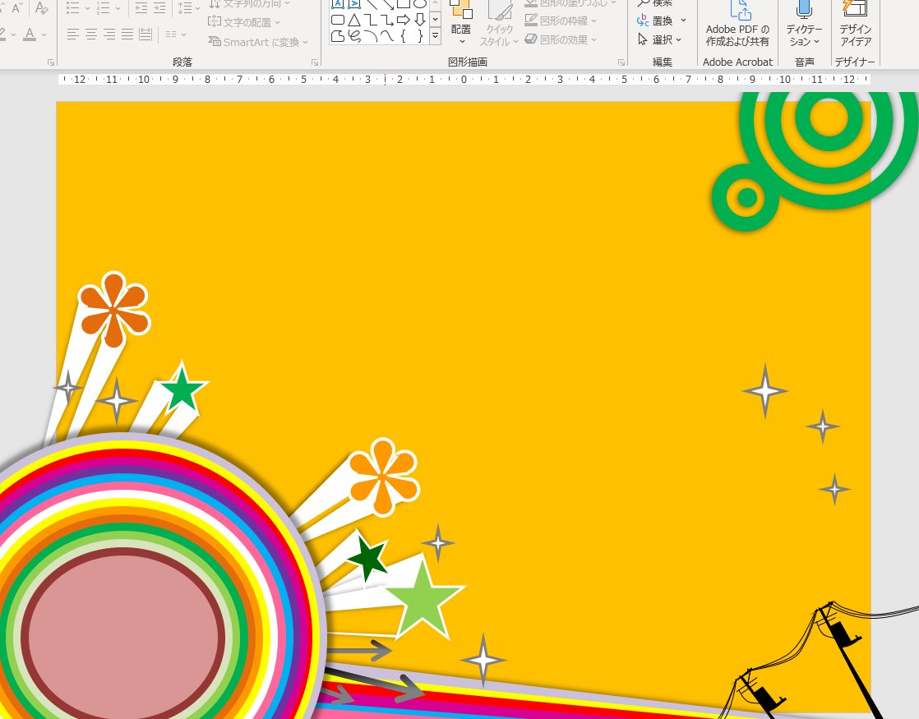Open クイックスタイル quick styles gallery
This screenshot has height=719, width=919.
499,24
